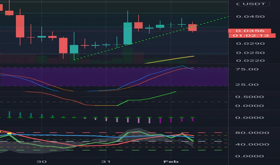Select the yellow moving average line segment
280x165 pixels.
click(169, 60)
